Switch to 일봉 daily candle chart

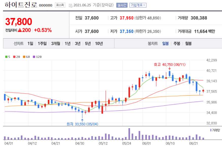165,44
